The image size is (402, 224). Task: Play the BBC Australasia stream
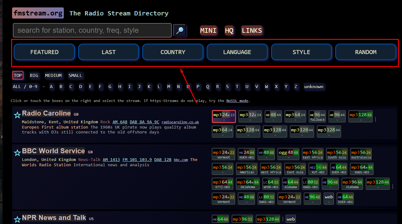click(x=361, y=154)
